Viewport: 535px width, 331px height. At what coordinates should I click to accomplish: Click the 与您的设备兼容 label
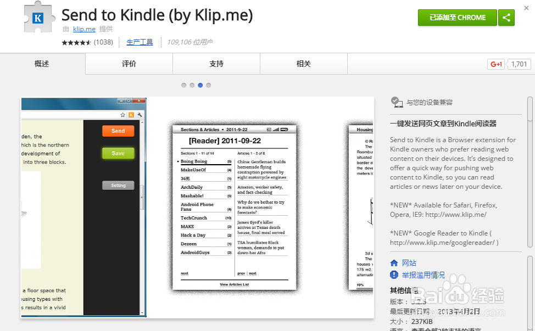430,102
